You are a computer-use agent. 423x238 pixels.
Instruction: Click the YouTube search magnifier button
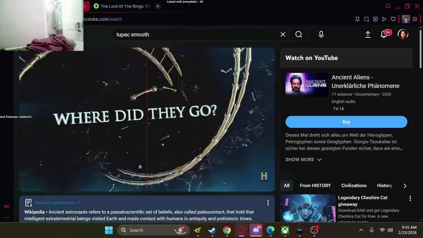299,34
